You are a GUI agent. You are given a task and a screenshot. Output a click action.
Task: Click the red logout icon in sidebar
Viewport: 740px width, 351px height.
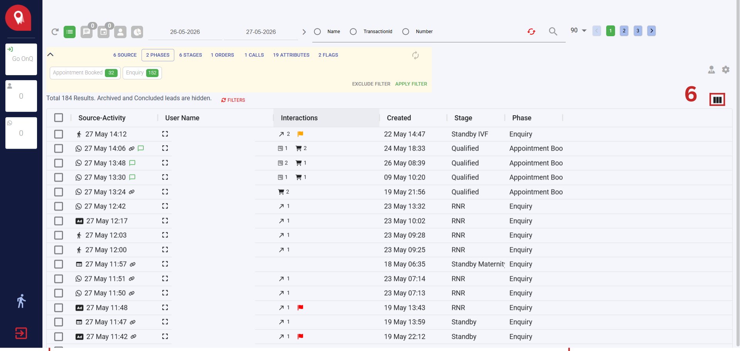21,333
